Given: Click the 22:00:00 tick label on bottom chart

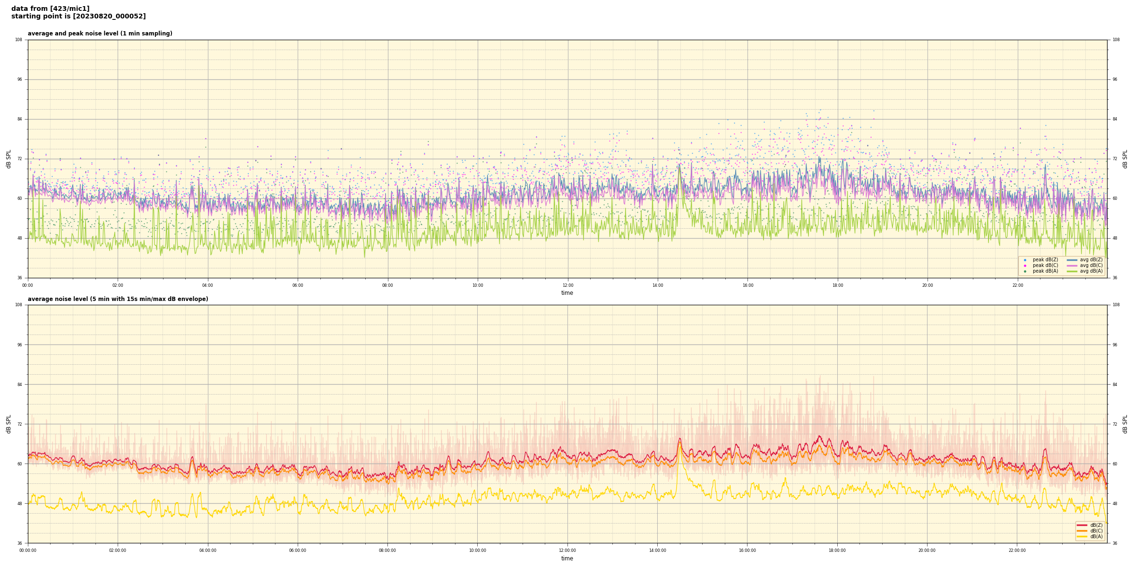Looking at the screenshot, I should [x=1017, y=550].
